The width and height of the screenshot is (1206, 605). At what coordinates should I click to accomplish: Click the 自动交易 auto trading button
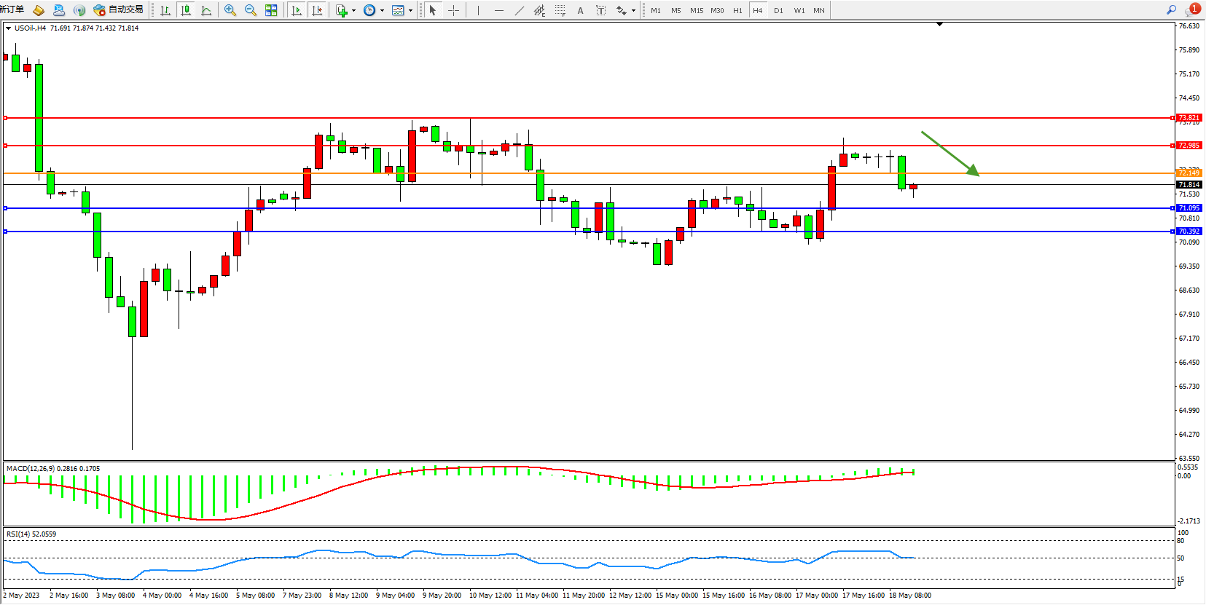(118, 9)
